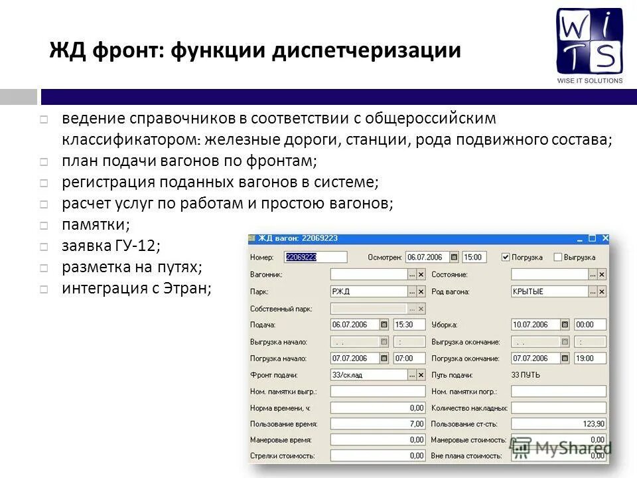
Task: Open the calendar icon for Уборка date
Action: pos(565,324)
